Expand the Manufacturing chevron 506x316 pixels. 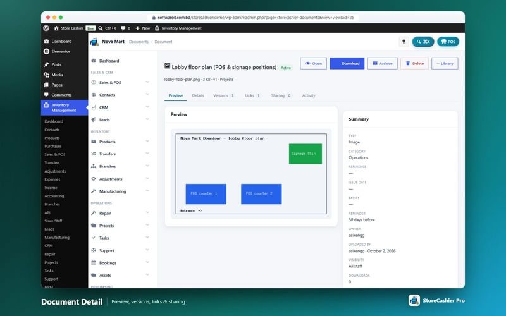(147, 191)
